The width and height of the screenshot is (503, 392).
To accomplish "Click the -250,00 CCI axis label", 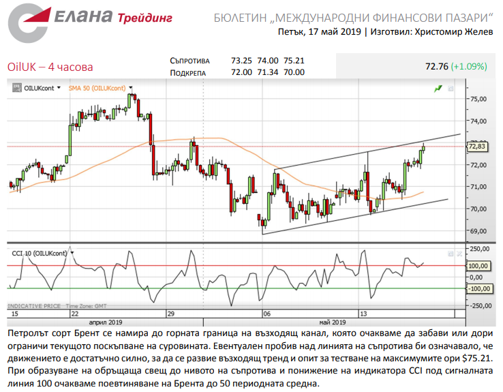I will (x=480, y=305).
